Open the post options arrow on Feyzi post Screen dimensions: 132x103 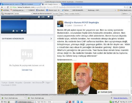(x=129, y=22)
